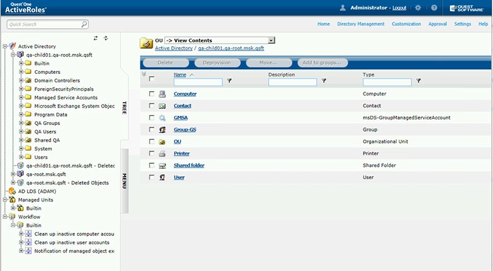This screenshot has height=271, width=493.
Task: Click the Shared folder icon in list
Action: [x=162, y=165]
